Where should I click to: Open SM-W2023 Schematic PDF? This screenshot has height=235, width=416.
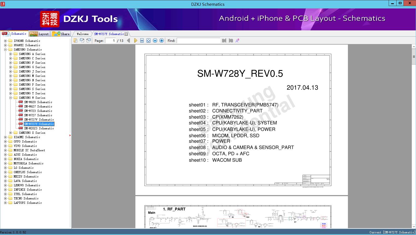click(x=39, y=128)
